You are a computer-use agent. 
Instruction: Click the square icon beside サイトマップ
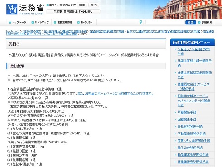click(x=33, y=22)
